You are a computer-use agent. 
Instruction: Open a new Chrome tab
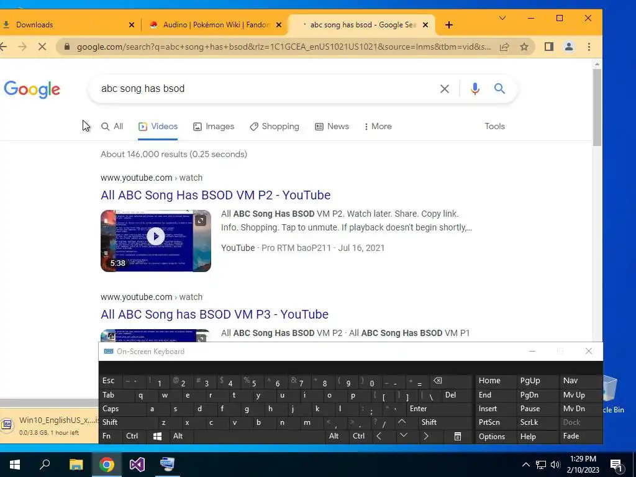pyautogui.click(x=448, y=25)
